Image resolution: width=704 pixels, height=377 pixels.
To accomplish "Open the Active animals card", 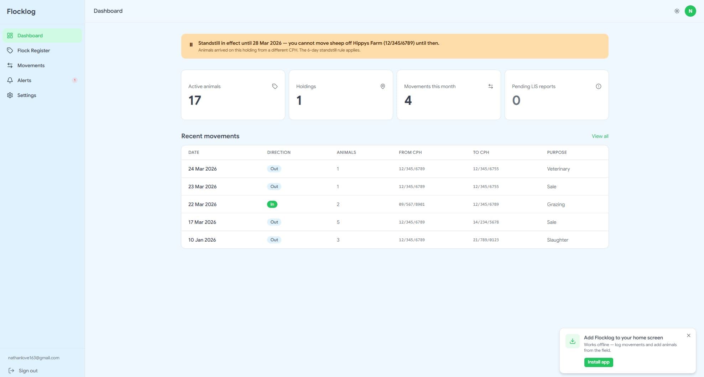I will pyautogui.click(x=233, y=95).
